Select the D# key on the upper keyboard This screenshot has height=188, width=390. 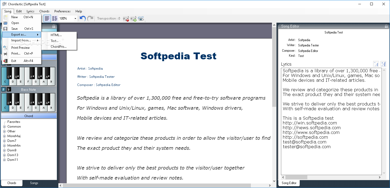click(17, 73)
